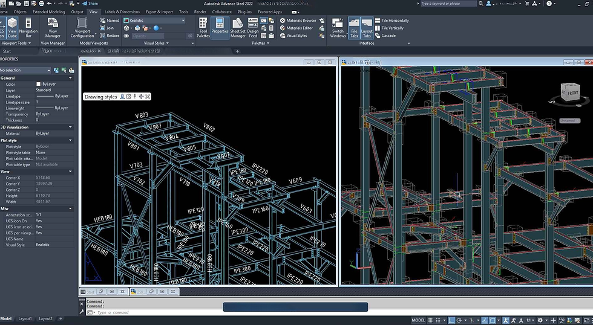Expand the Visual Styles panel
593x325 pixels.
[x=156, y=43]
